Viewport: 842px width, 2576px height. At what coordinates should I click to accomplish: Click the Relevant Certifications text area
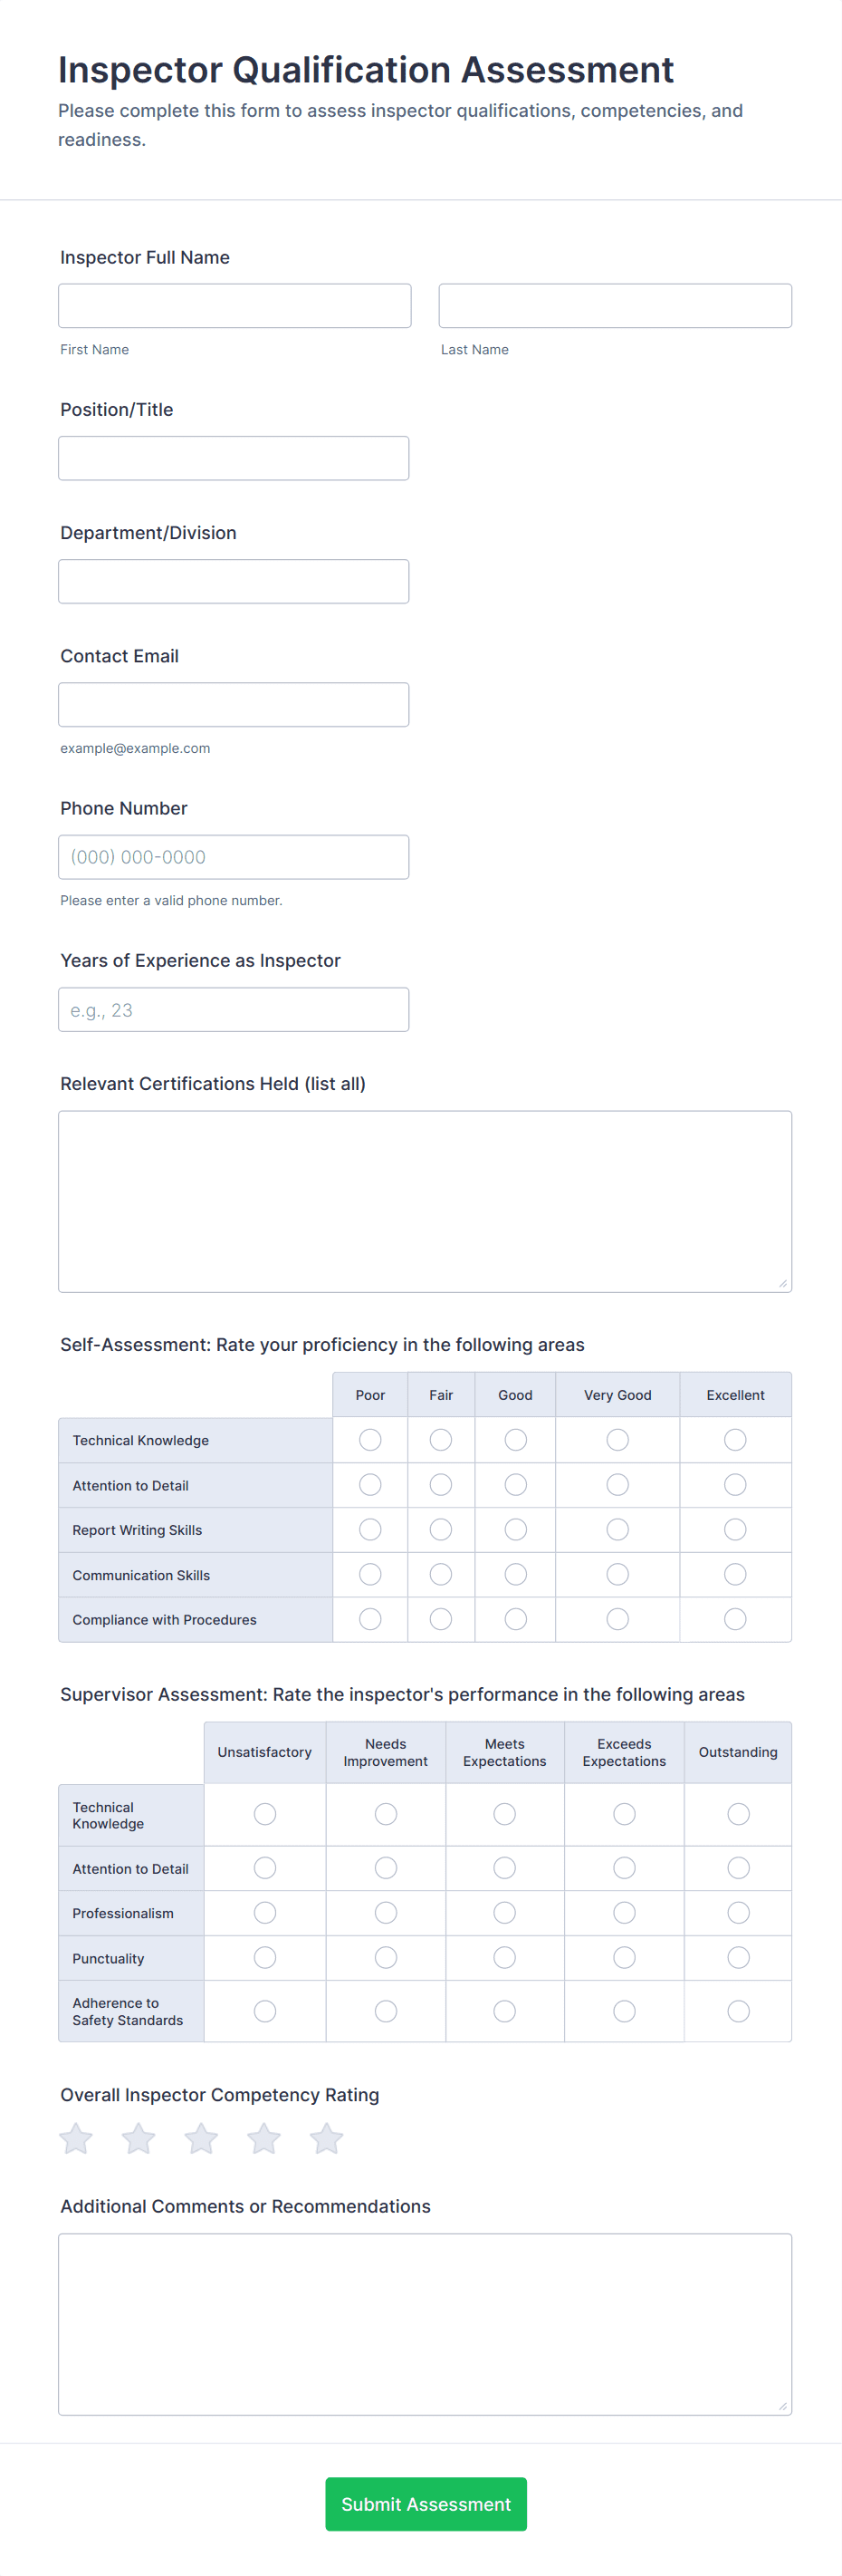coord(425,1201)
